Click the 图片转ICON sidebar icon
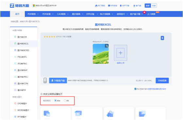Screen dimensions: 183x120 [x=15, y=83]
